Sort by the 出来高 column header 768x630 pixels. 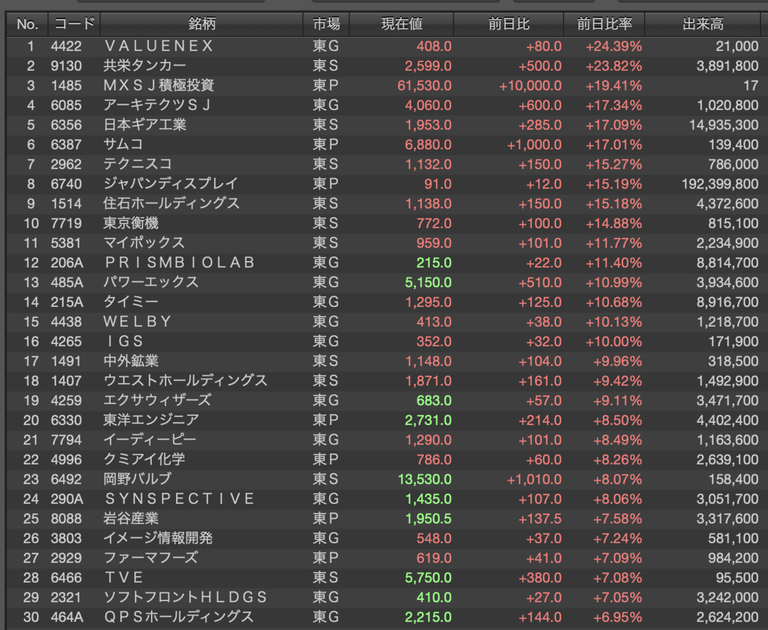click(703, 25)
